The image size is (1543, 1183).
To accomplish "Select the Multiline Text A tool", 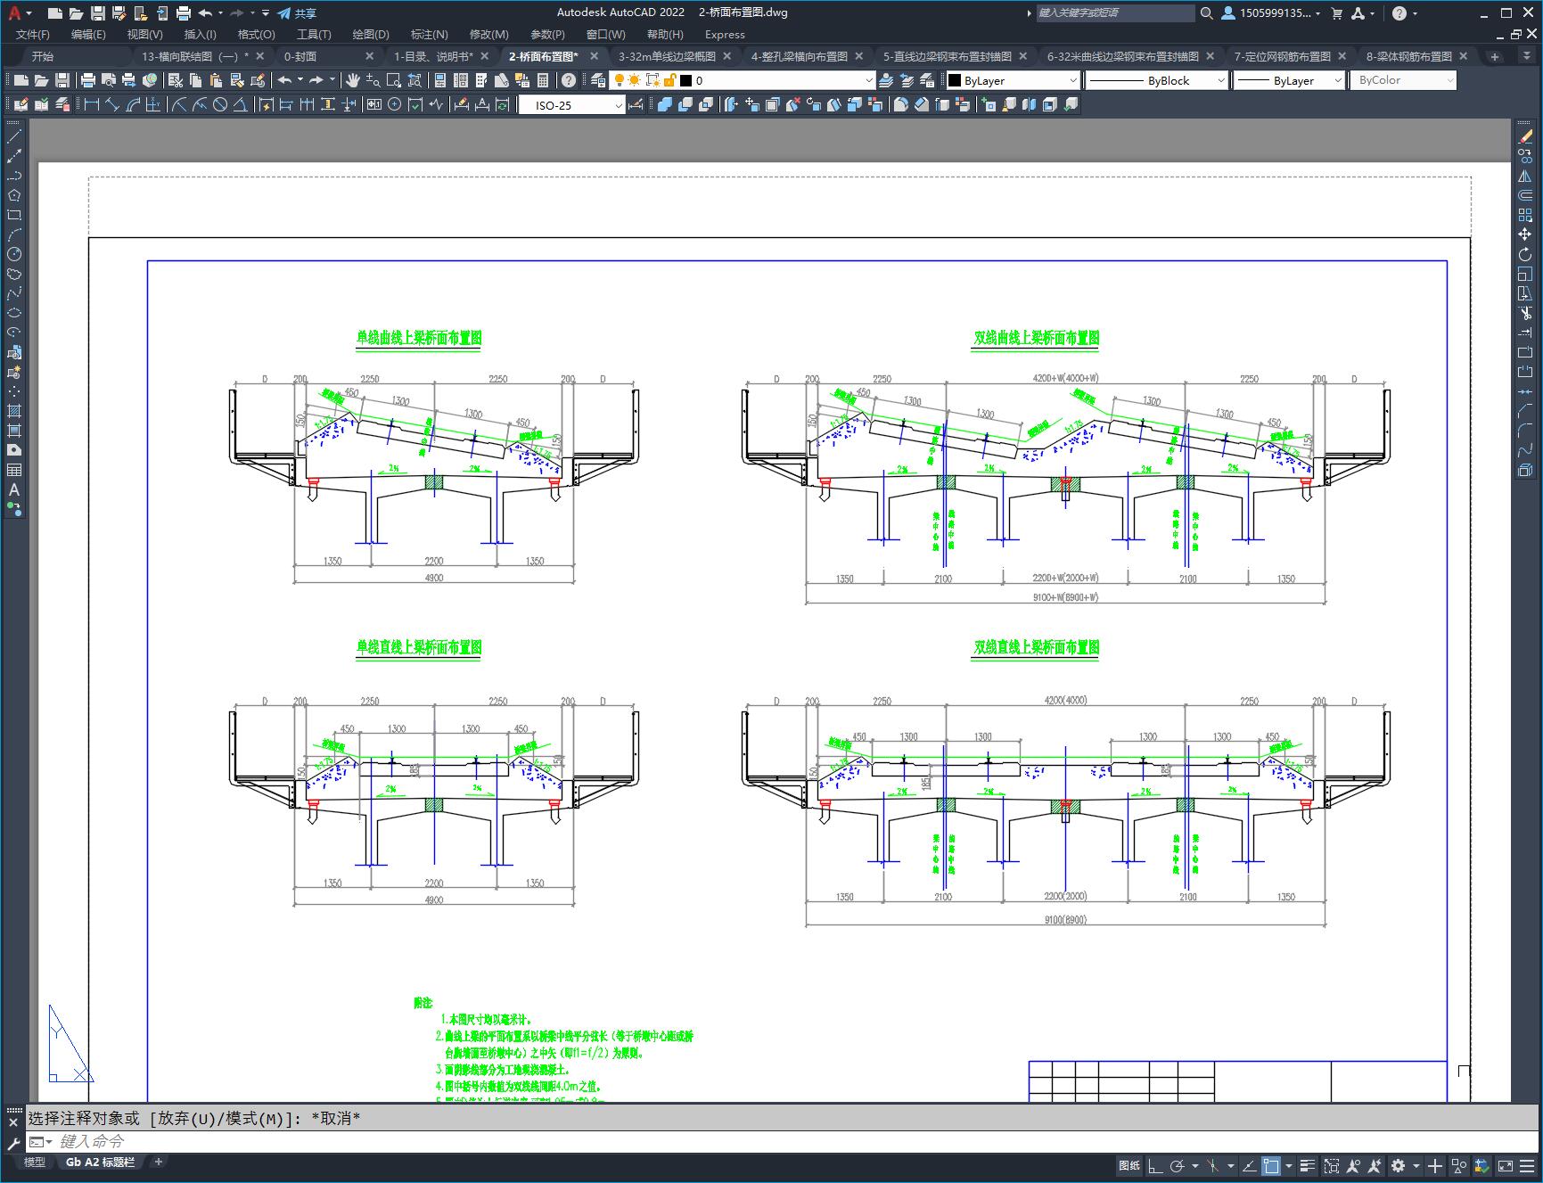I will click(14, 489).
